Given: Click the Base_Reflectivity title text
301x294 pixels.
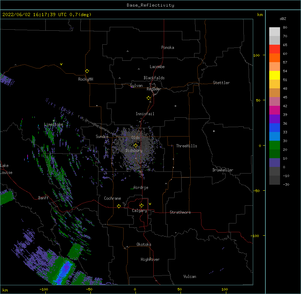Looking at the screenshot, I should [x=150, y=5].
